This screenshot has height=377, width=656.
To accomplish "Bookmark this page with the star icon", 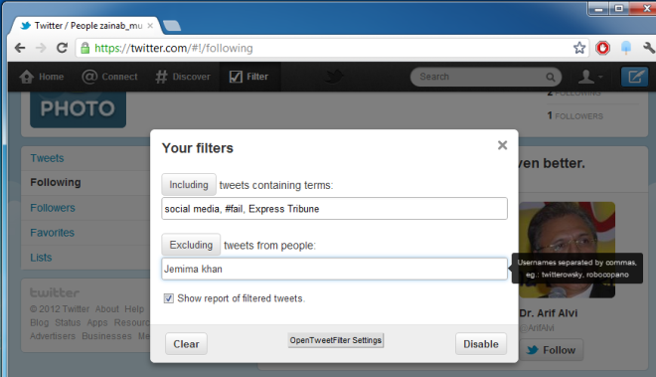I will (x=579, y=48).
